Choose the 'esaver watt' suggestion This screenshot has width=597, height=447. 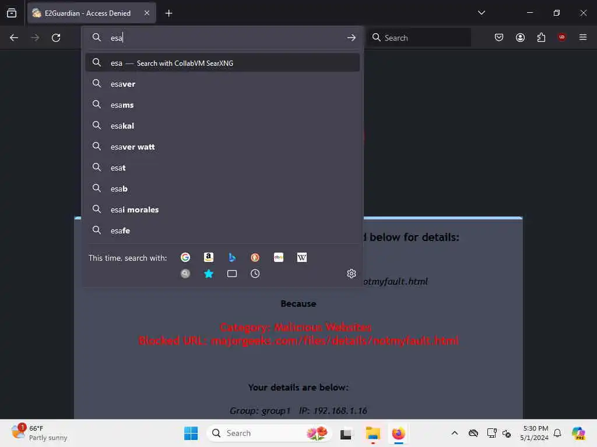(223, 147)
